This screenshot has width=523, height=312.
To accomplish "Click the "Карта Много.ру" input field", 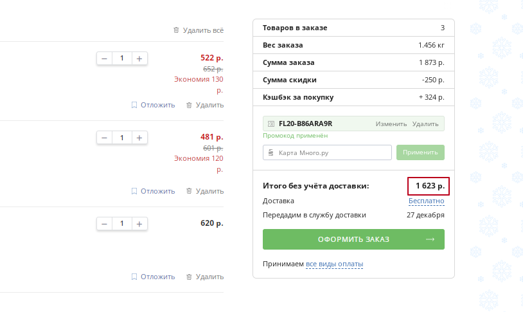I will pyautogui.click(x=327, y=152).
